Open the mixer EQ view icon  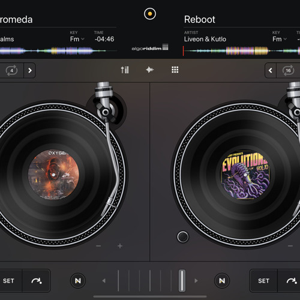125,70
